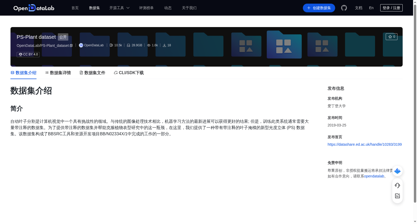417x224 pixels.
Task: Click the dataset size 28.9GB icon
Action: tap(128, 45)
